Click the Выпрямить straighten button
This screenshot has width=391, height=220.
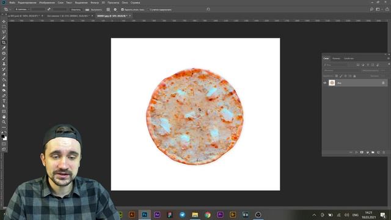coord(93,10)
